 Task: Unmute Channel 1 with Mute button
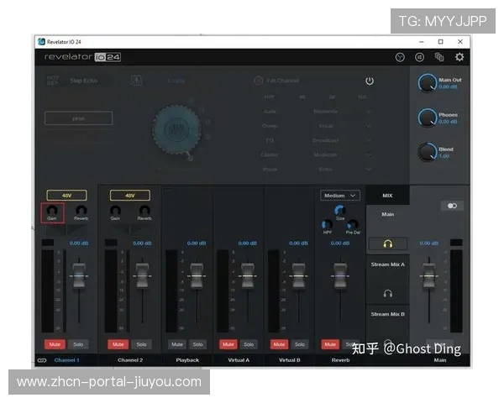click(x=54, y=344)
